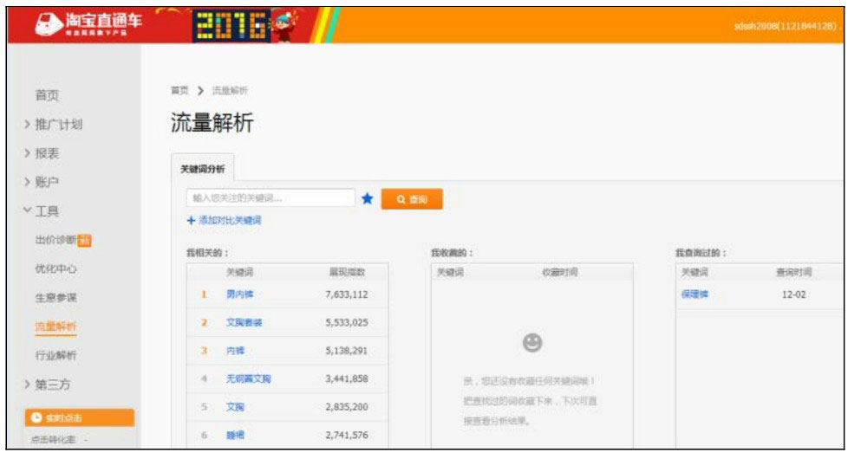Screen dimensions: 854x459
Task: Click the blue star favorite icon
Action: click(x=367, y=199)
